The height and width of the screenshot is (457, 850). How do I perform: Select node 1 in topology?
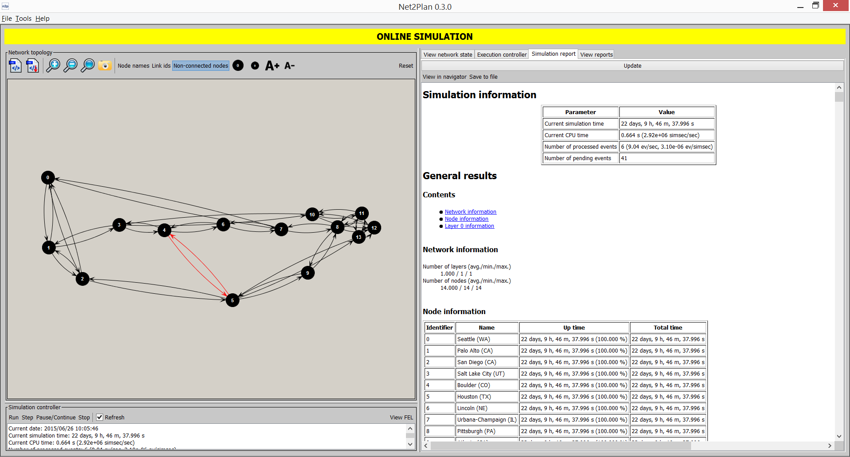[x=49, y=247]
